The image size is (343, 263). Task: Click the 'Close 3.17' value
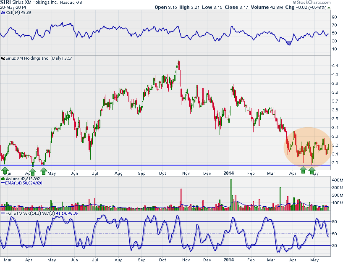click(236, 7)
